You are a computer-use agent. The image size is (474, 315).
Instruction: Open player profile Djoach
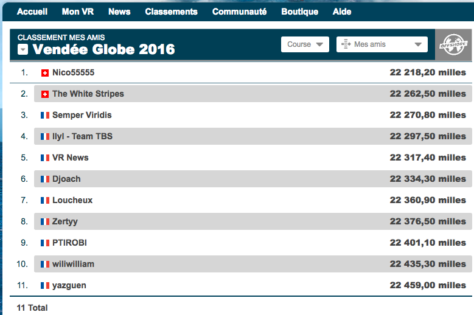(66, 179)
